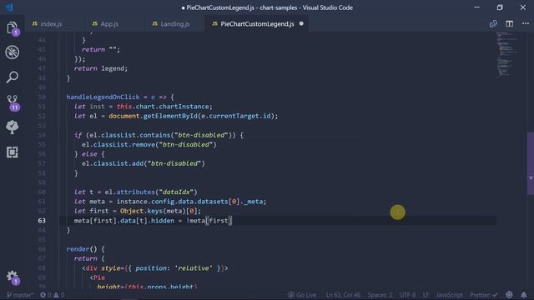The height and width of the screenshot is (300, 534).
Task: Click on getElementById call text
Action: pyautogui.click(x=170, y=116)
